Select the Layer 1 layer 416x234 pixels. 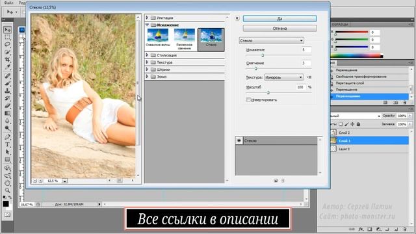point(369,149)
